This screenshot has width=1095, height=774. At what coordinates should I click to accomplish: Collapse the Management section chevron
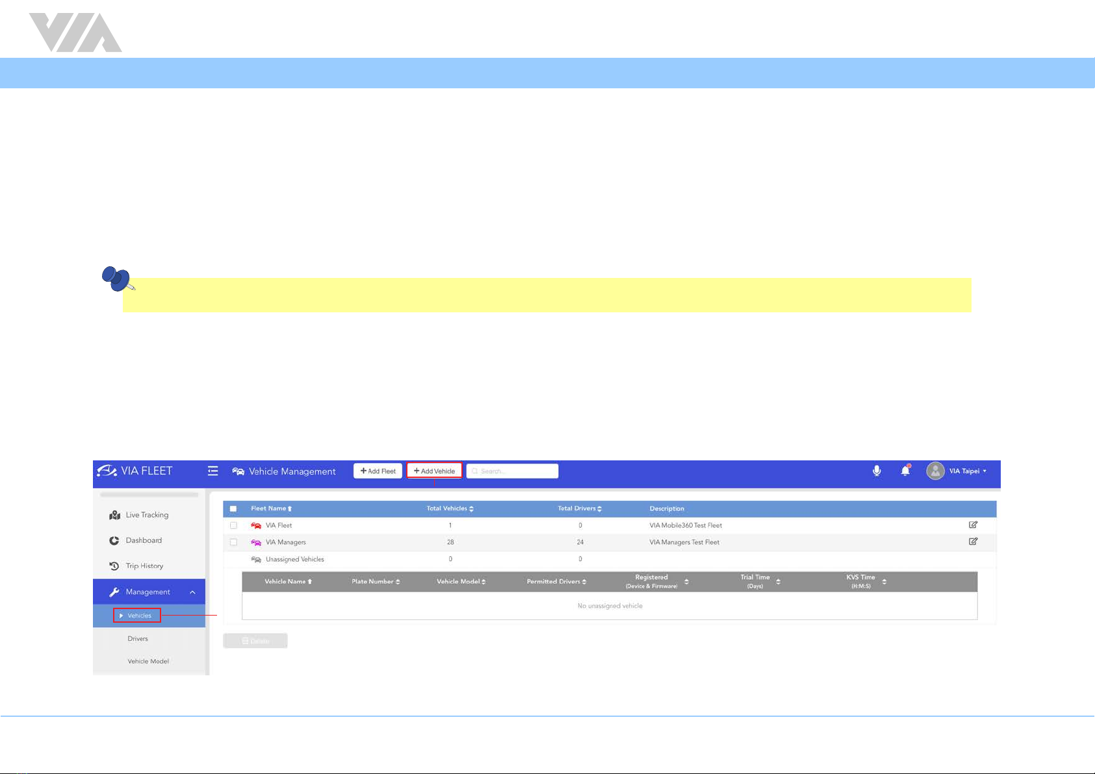[192, 592]
